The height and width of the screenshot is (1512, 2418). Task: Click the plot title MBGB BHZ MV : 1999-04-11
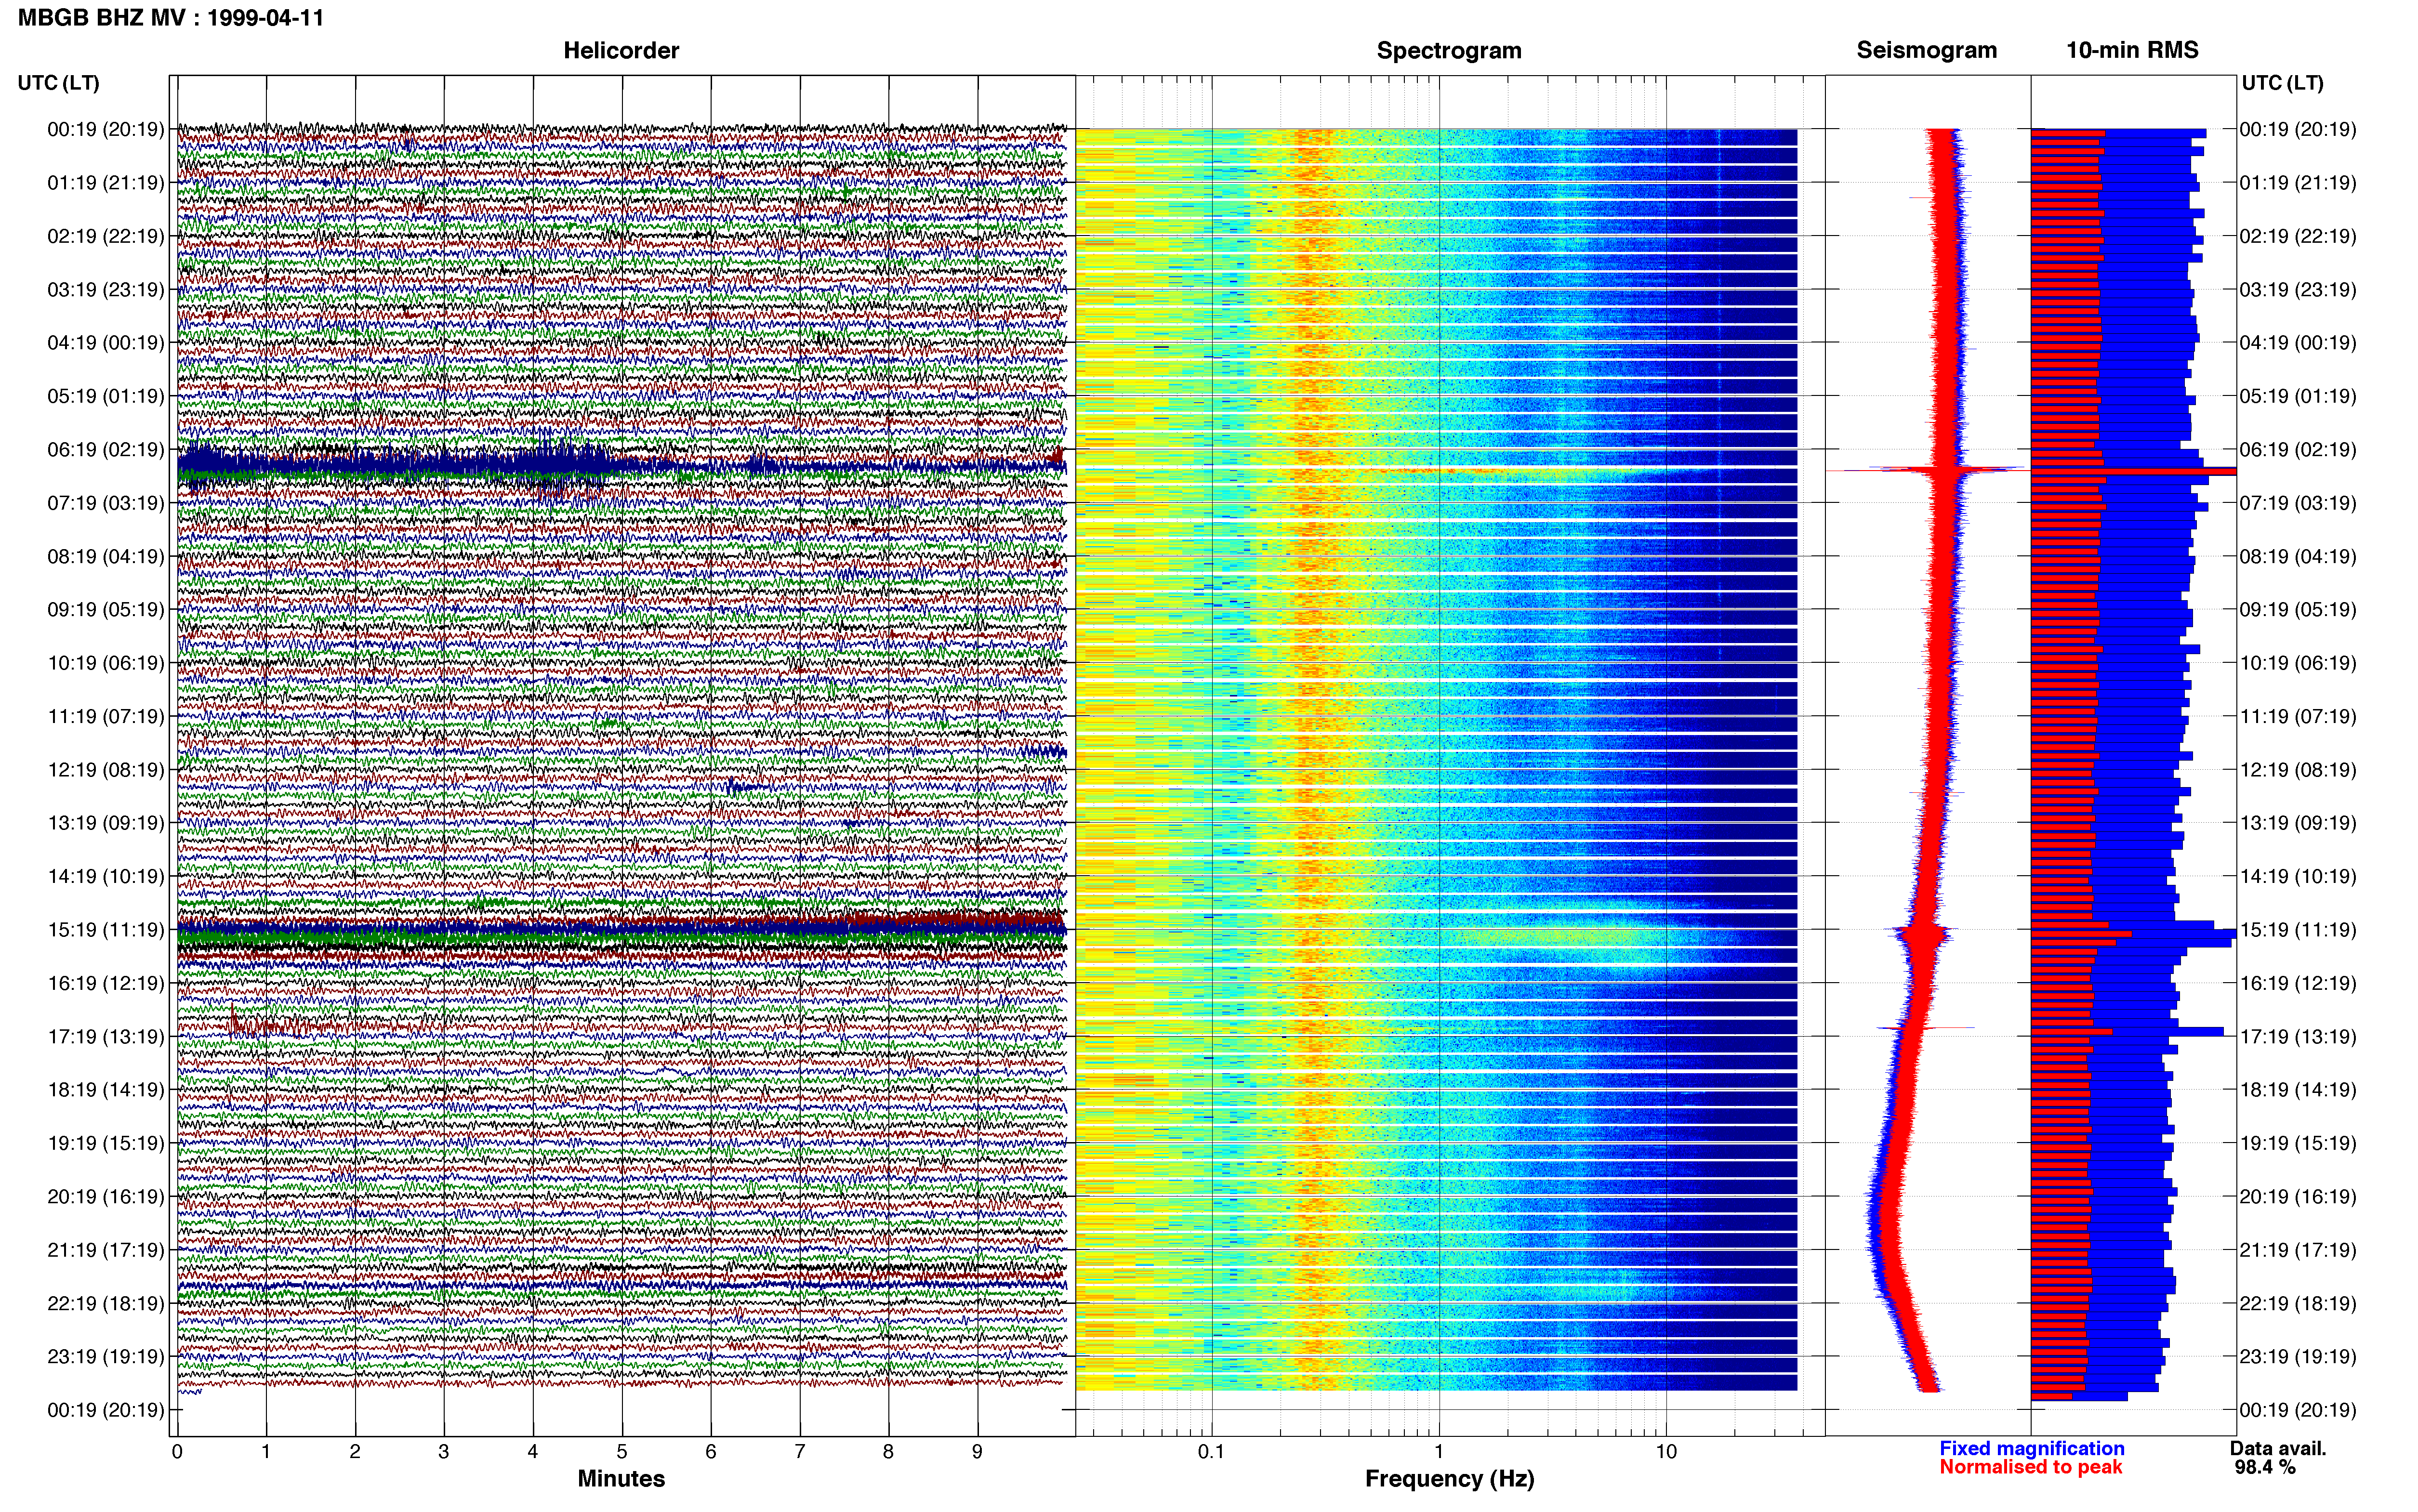point(171,17)
